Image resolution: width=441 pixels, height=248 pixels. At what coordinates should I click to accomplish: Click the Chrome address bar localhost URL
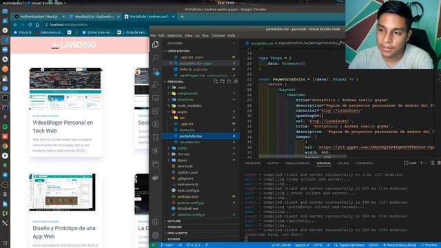click(x=69, y=25)
